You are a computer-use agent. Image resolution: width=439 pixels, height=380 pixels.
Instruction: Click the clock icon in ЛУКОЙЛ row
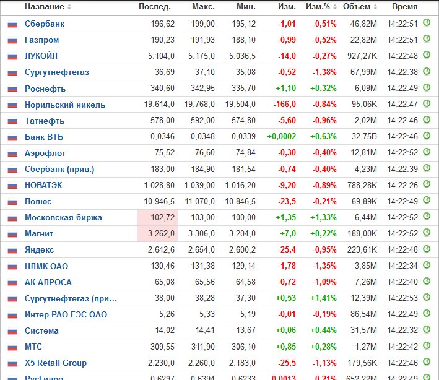427,54
